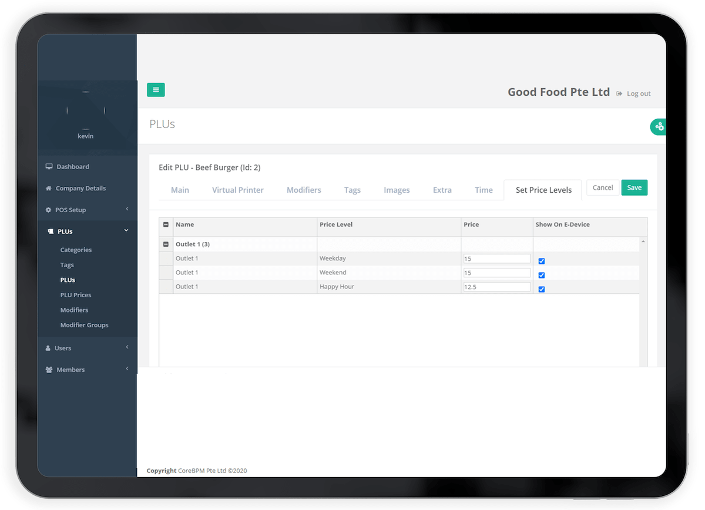Click the PLUs tag icon in sidebar
Screen dimensions: 705x510
point(51,231)
